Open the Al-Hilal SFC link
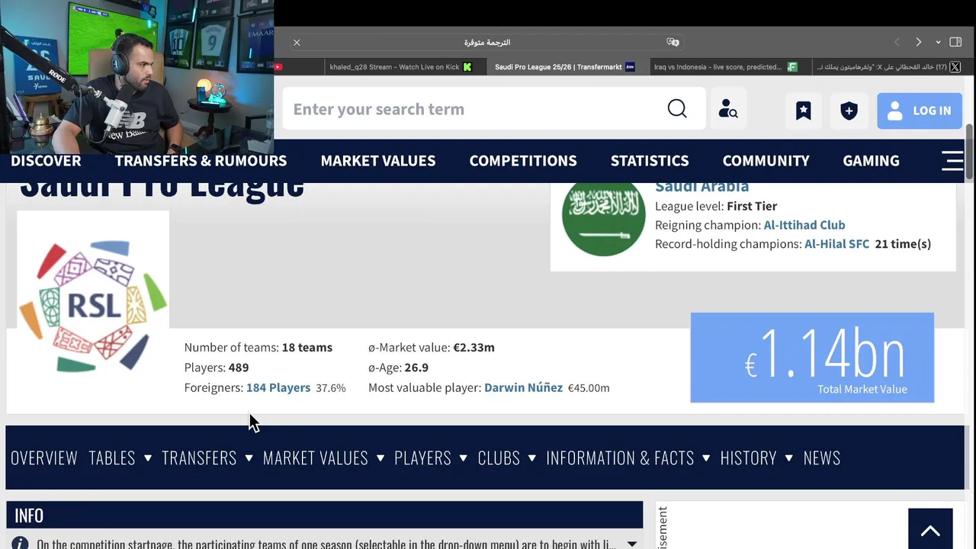The width and height of the screenshot is (976, 549). click(x=836, y=244)
